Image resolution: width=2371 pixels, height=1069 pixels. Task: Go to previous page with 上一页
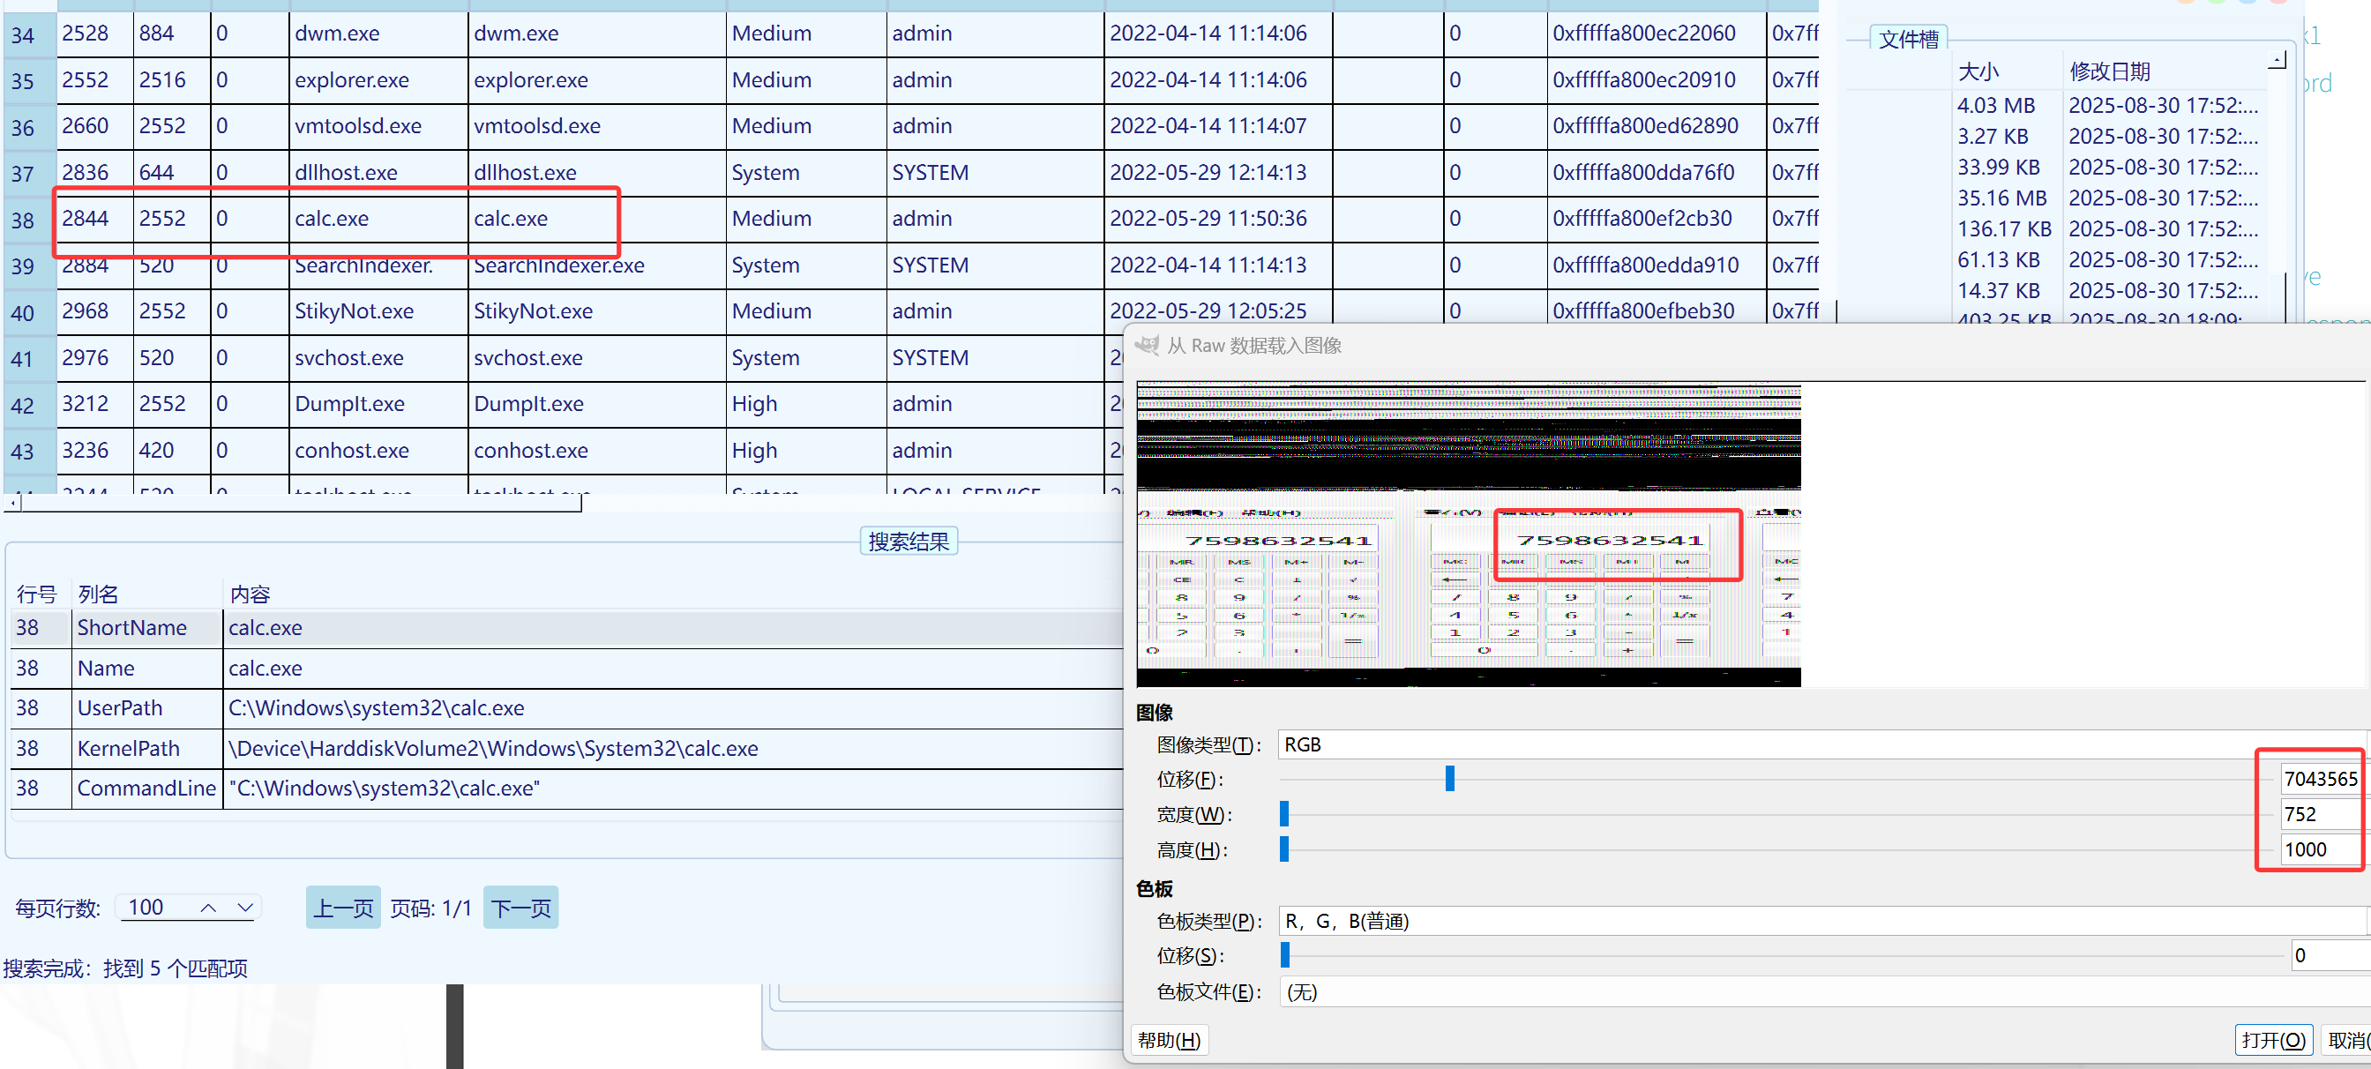coord(342,908)
